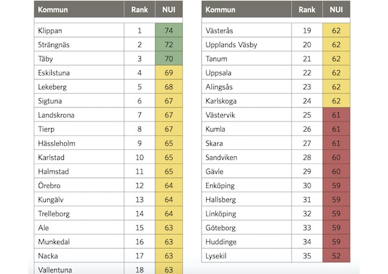Image resolution: width=388 pixels, height=274 pixels.
Task: Click Lysekil's red NUI value 52
Action: coord(336,255)
